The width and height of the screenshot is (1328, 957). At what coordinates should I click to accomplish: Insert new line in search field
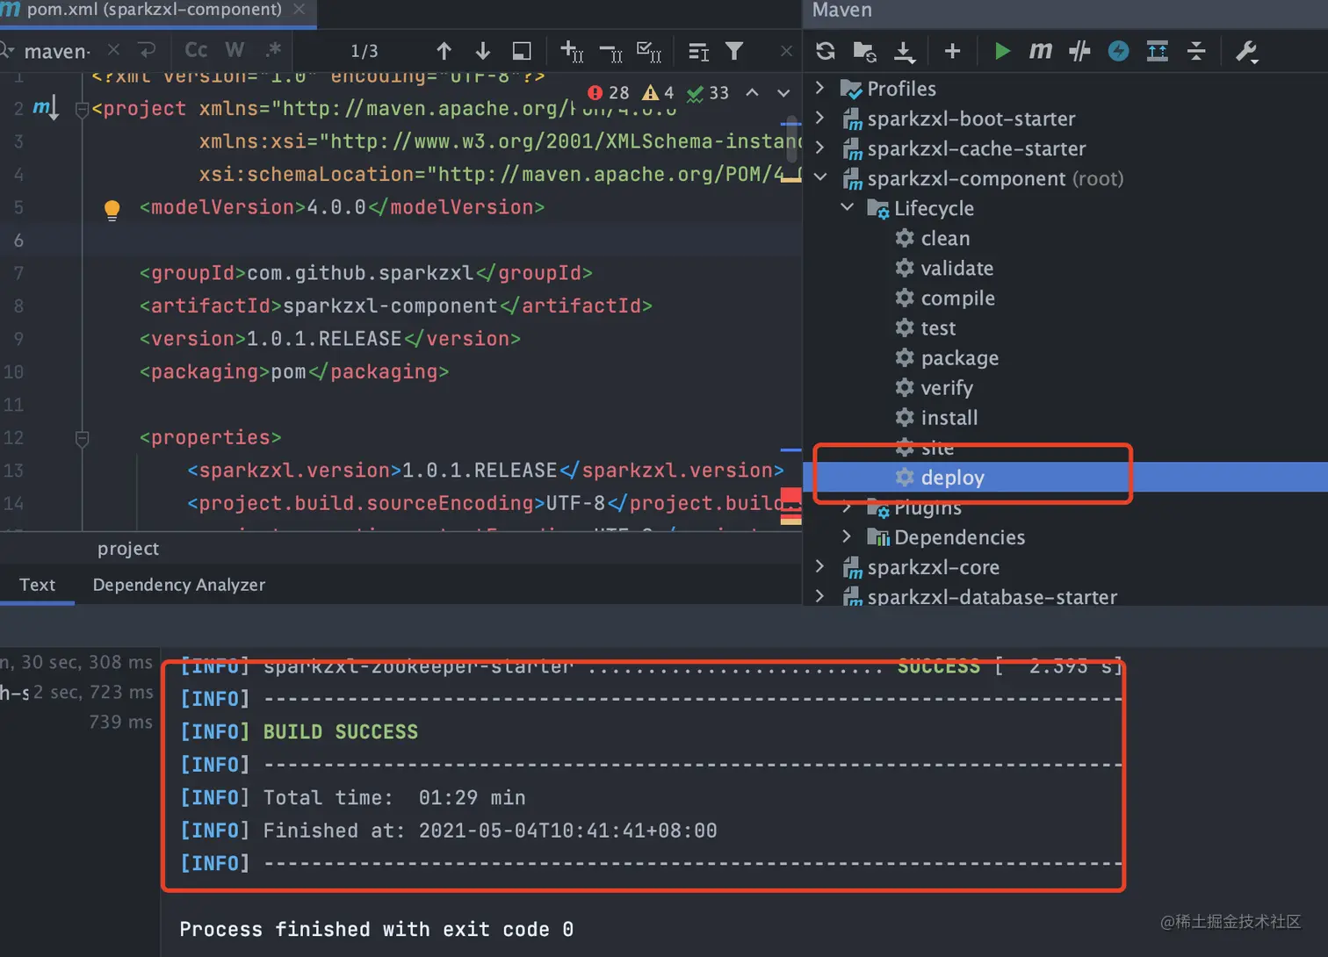(147, 50)
